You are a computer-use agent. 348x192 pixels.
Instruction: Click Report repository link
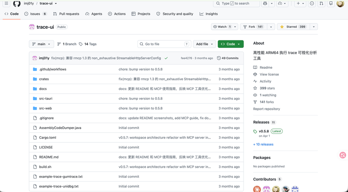tap(267, 109)
